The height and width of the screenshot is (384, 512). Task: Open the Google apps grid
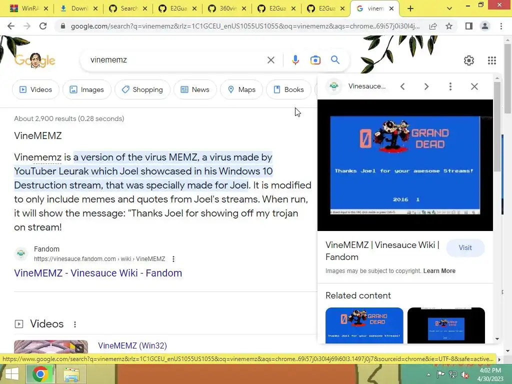tap(492, 60)
